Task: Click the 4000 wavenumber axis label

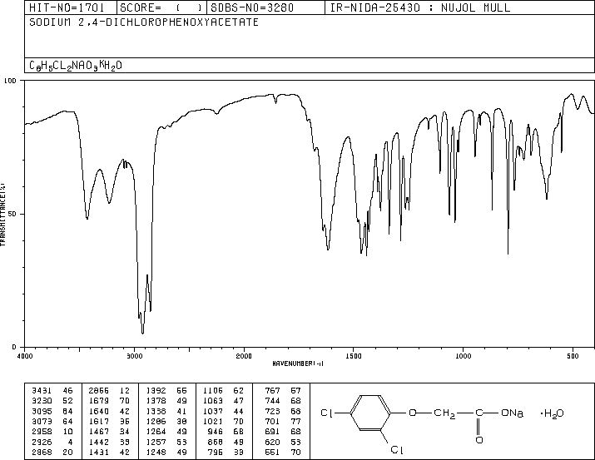Action: (x=25, y=356)
